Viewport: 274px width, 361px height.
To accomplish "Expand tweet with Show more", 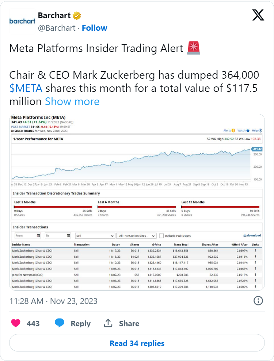I will 72,101.
